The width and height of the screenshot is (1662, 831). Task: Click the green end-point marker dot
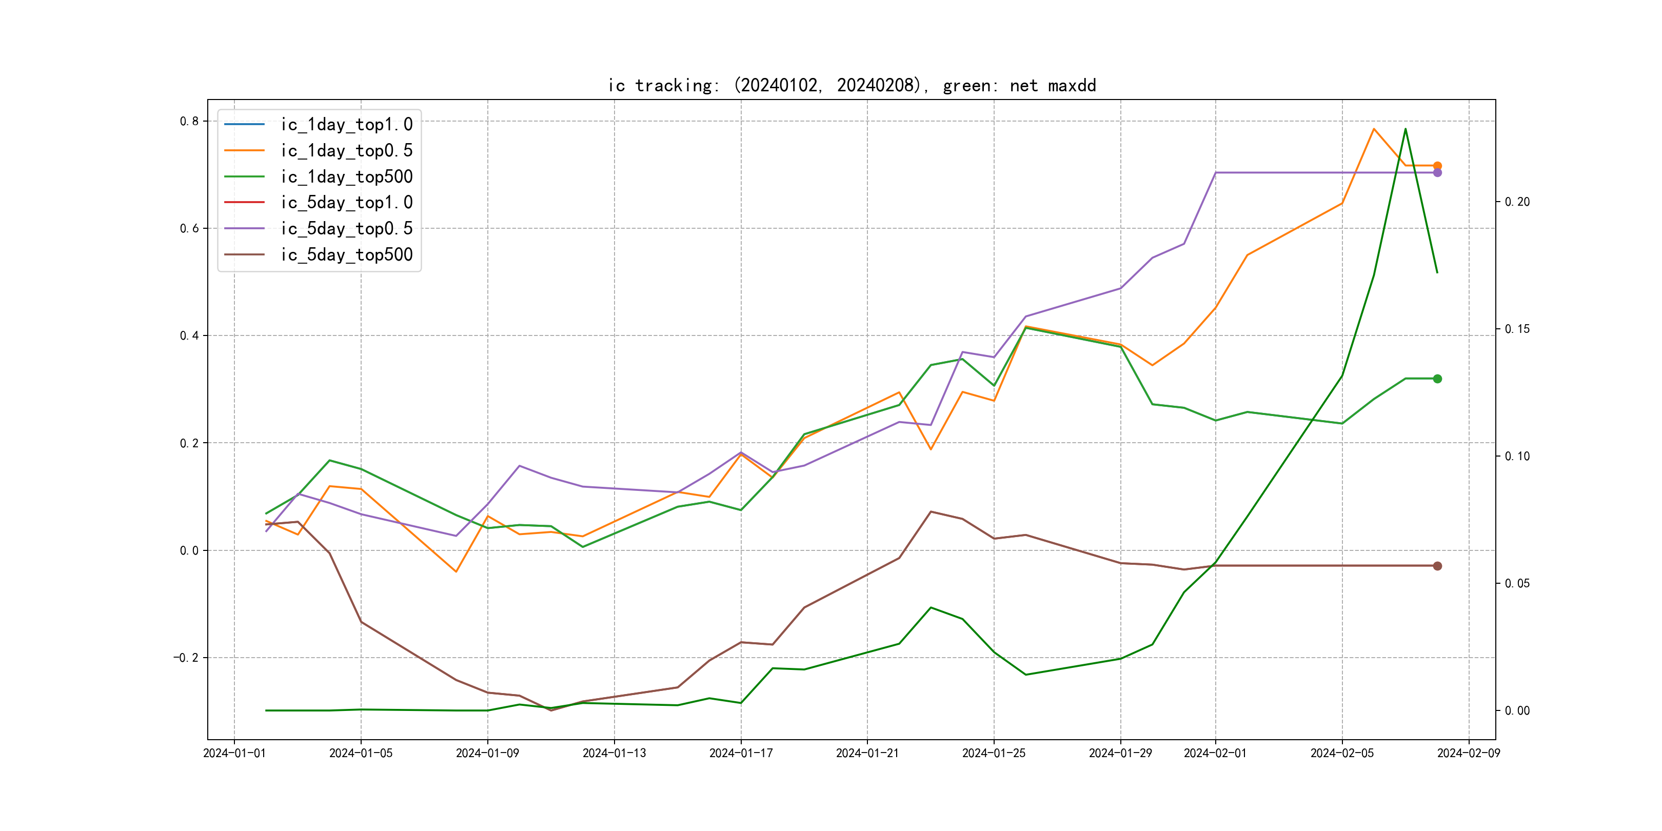coord(1437,379)
